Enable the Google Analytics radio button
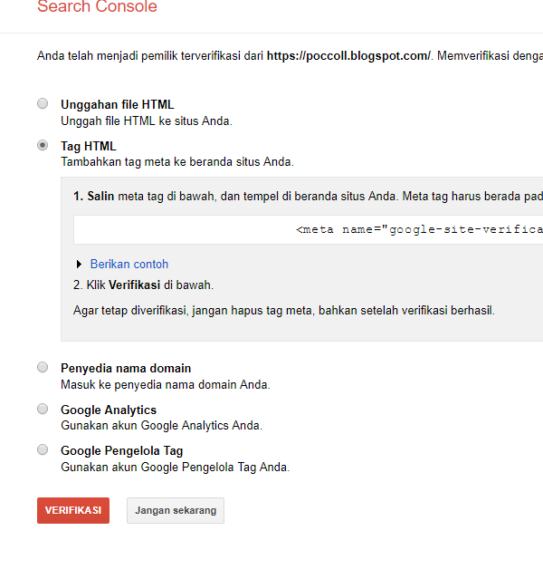543x579 pixels. pos(43,410)
